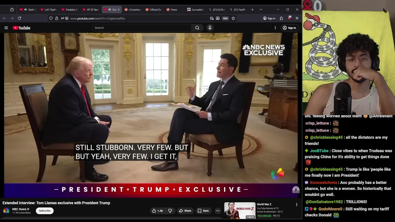Click the 11.7M subscribers text
Viewport: 395px width, 222px height.
tap(21, 213)
